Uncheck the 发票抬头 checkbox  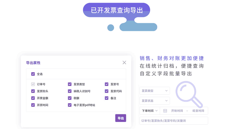33,91
